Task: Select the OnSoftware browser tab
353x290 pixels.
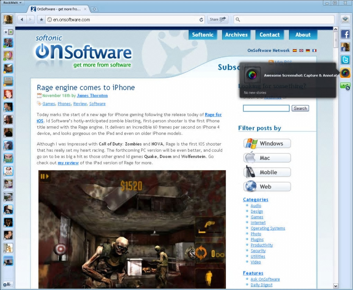Action: coord(58,9)
